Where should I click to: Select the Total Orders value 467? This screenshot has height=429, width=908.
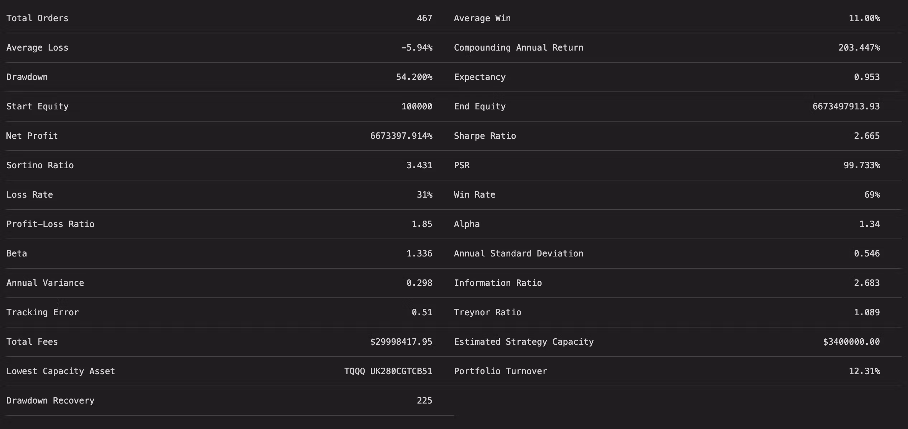coord(425,18)
